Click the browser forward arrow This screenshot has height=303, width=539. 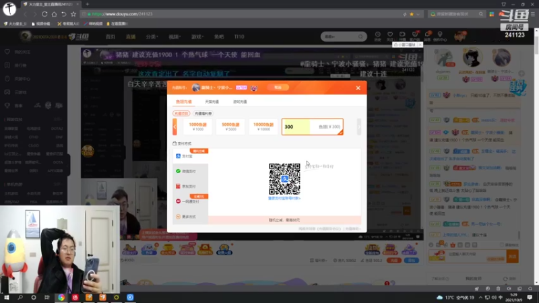(x=35, y=14)
